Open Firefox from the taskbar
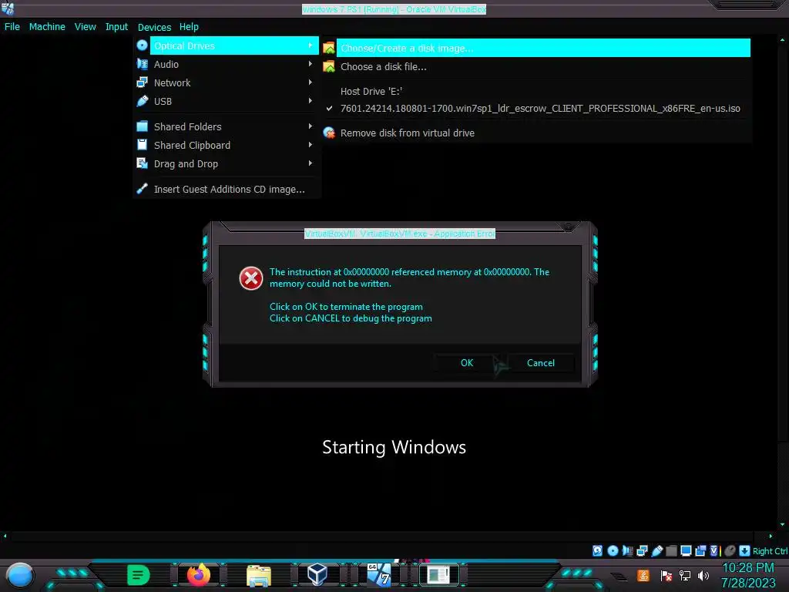This screenshot has height=592, width=789. point(198,575)
